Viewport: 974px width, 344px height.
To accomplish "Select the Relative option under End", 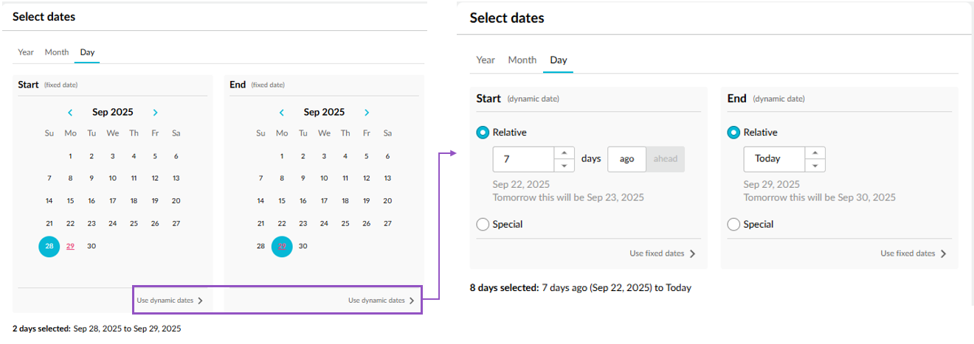I will [x=733, y=133].
